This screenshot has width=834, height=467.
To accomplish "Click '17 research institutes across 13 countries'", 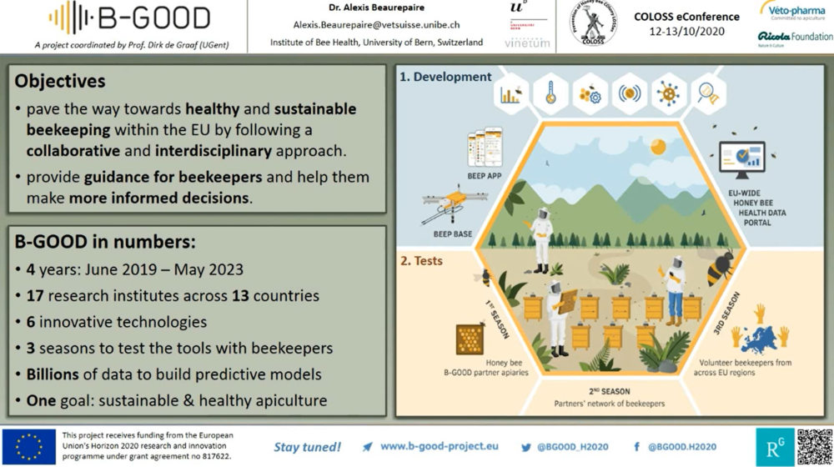I will (x=173, y=296).
